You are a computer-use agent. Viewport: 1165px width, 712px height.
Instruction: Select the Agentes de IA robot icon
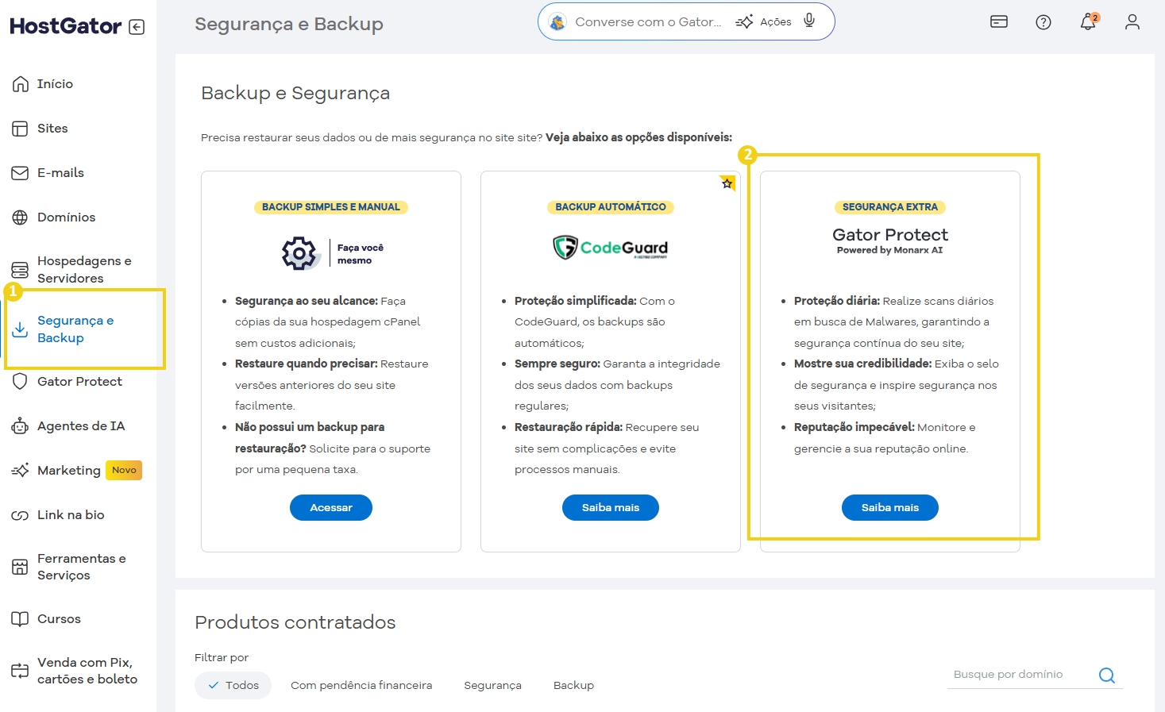pyautogui.click(x=18, y=425)
